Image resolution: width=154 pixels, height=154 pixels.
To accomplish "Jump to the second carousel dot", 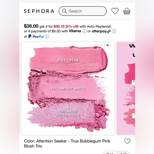I will (102, 45).
